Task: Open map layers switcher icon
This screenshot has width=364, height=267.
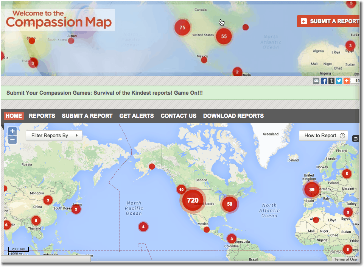Action: (x=356, y=139)
